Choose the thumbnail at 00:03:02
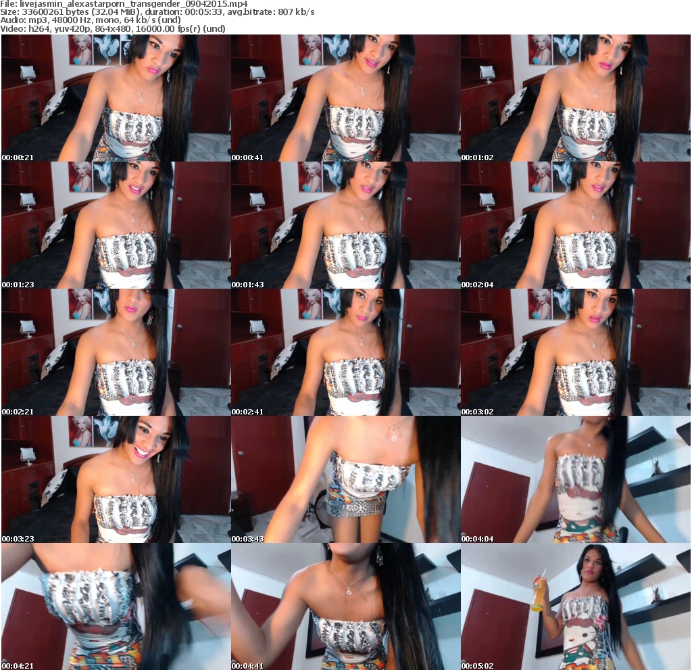The image size is (692, 670). click(576, 352)
